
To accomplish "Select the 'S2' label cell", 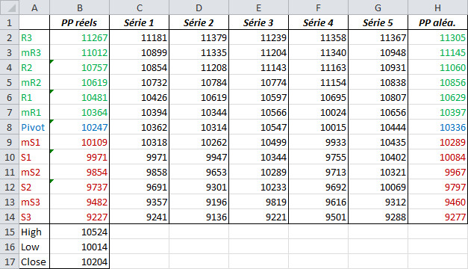I will pos(34,187).
